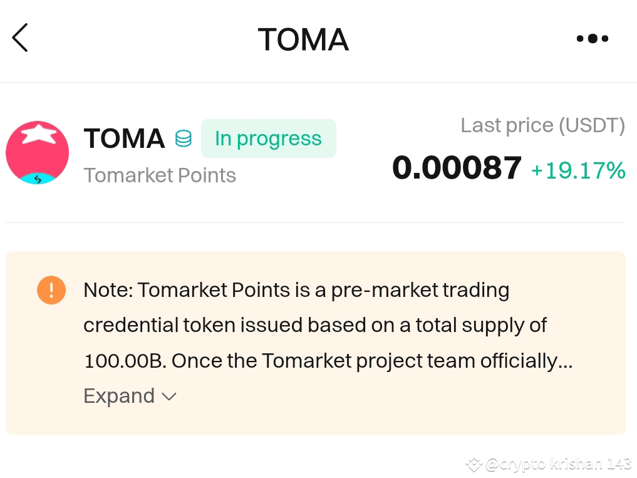Select the bold TOMA token name

(124, 138)
